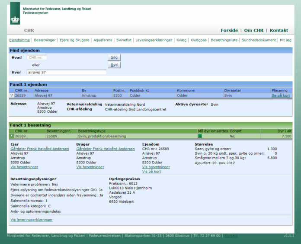Focus the CHR nr. input field
301x244 pixels.
coord(37,58)
